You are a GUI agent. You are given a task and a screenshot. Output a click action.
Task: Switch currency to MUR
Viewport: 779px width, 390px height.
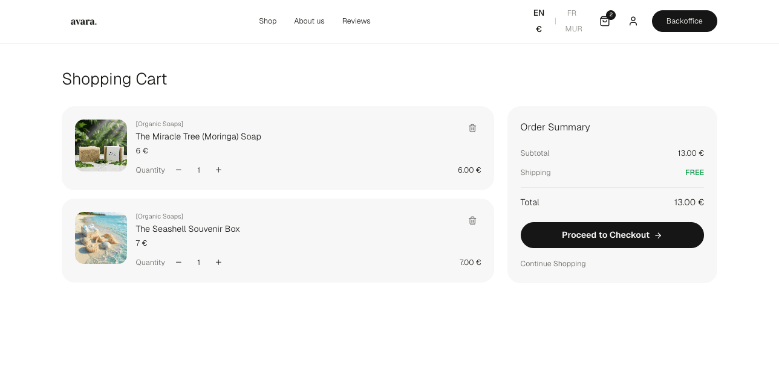573,28
